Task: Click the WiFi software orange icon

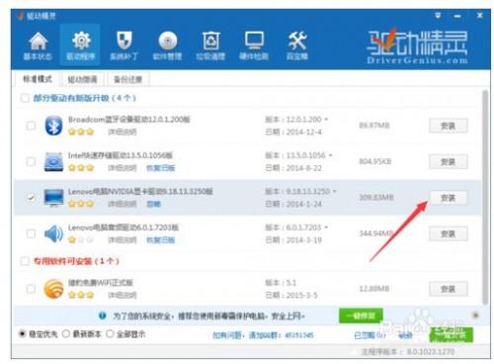Action: coord(53,289)
